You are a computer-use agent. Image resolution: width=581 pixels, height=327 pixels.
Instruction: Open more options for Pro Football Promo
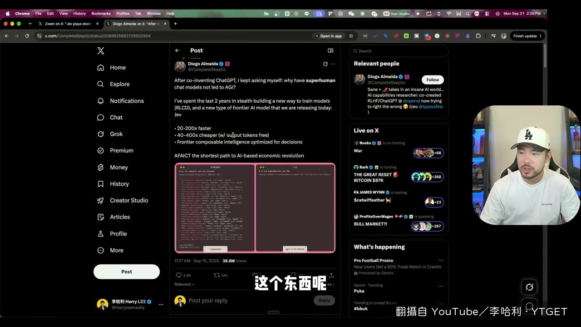coord(441,261)
